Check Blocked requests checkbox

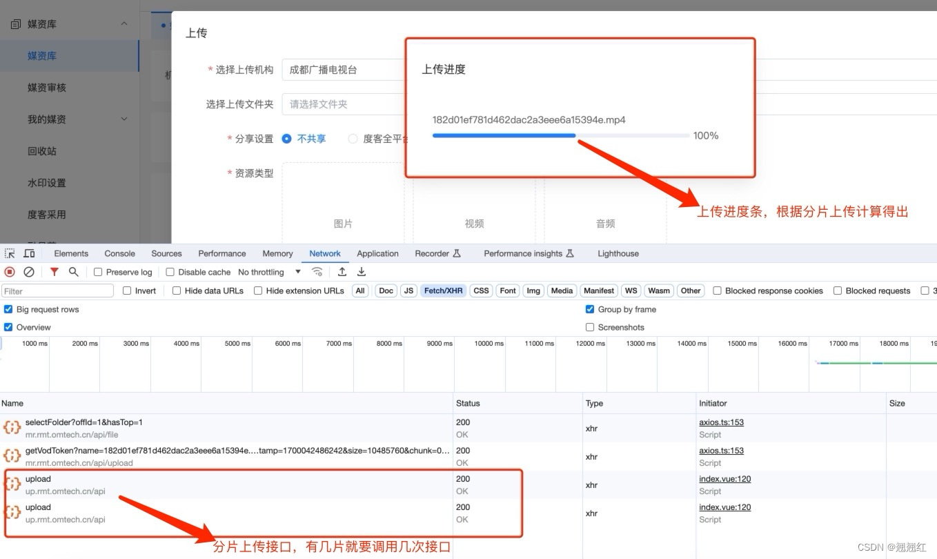click(838, 291)
